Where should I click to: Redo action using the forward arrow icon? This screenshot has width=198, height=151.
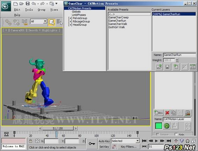click(x=43, y=4)
